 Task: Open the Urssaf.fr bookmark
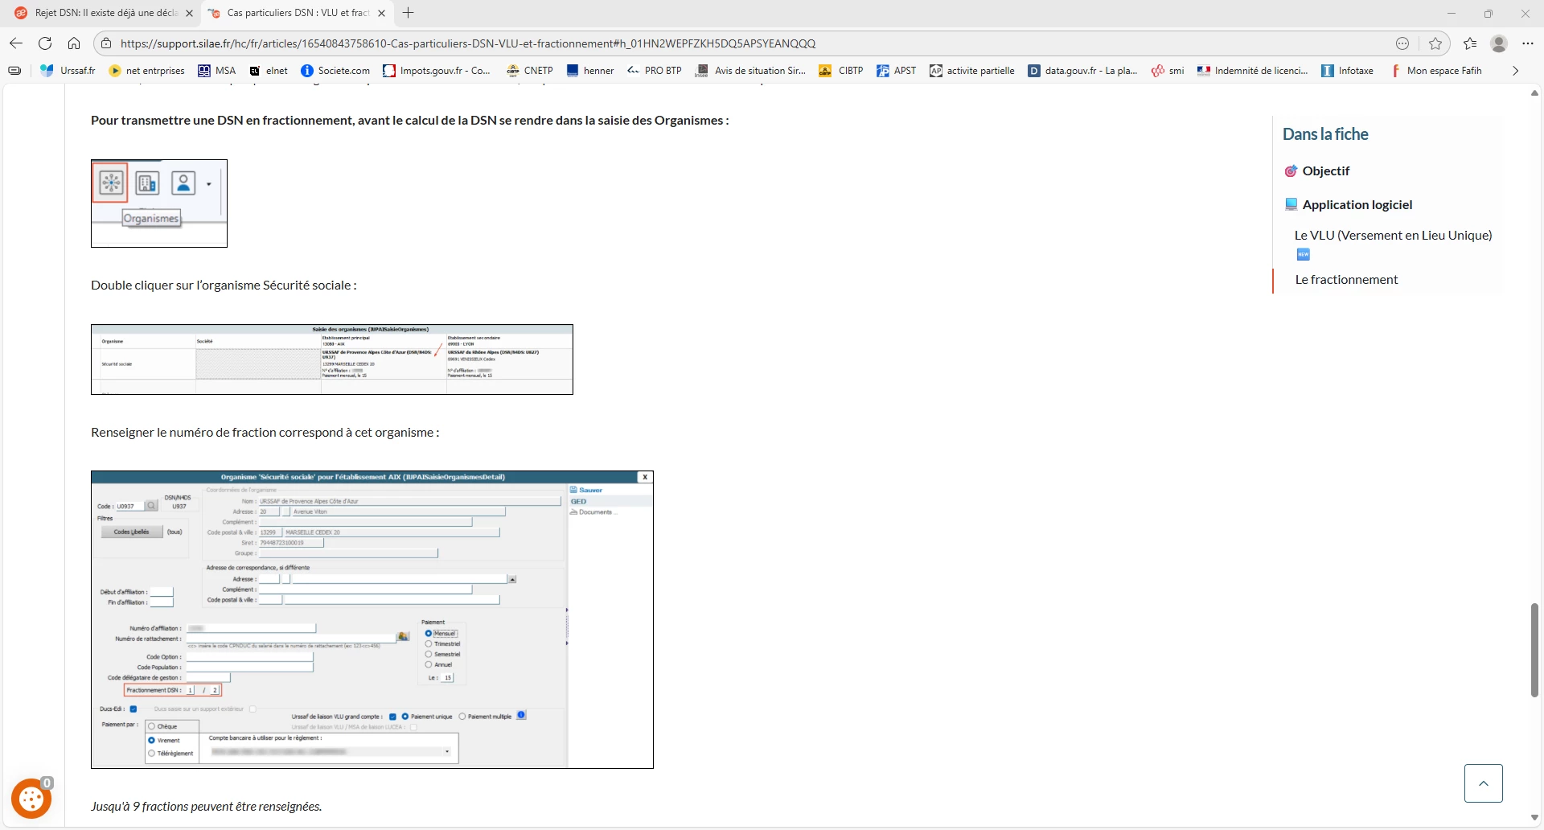pyautogui.click(x=68, y=71)
